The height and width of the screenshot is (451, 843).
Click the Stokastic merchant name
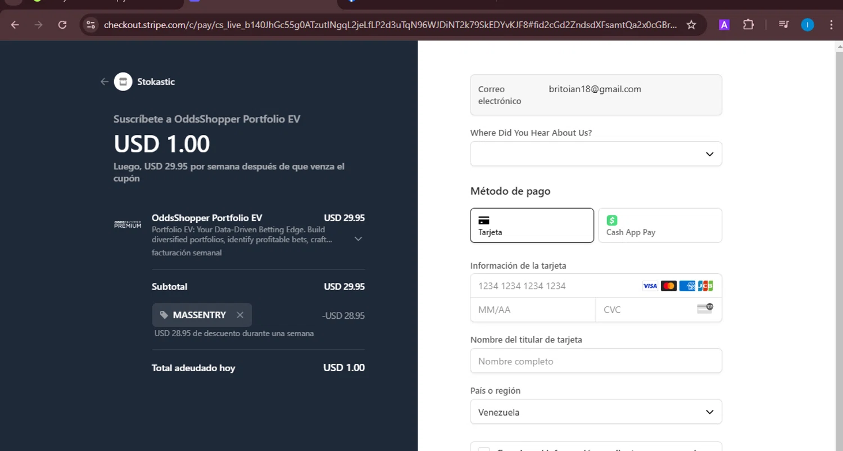156,82
